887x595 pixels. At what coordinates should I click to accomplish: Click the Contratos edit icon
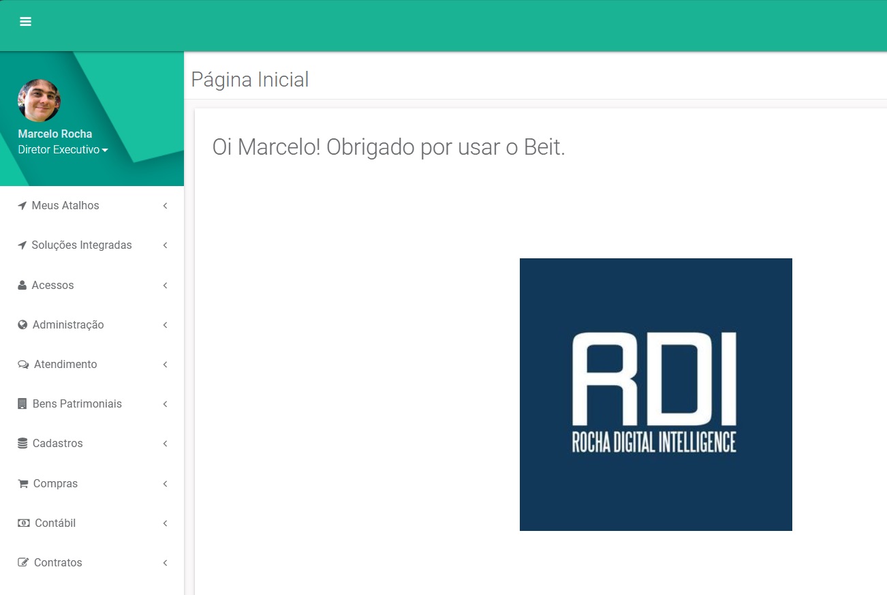click(23, 562)
